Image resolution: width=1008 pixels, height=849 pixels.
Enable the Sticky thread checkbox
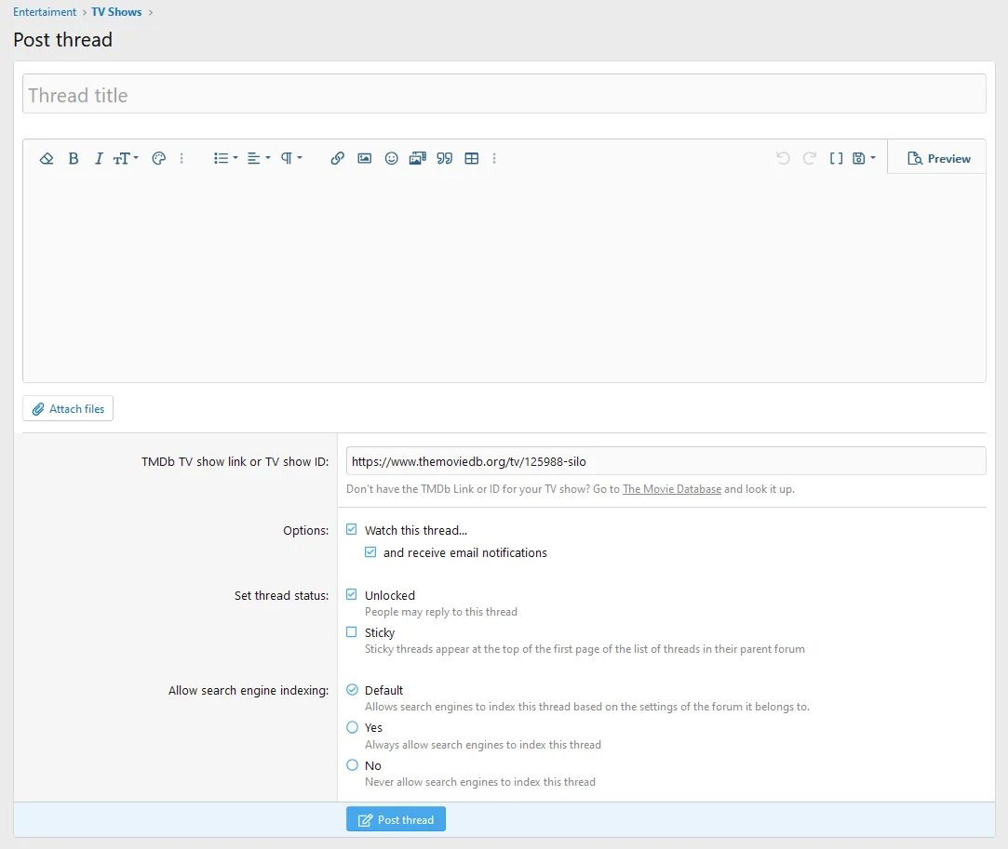pos(352,632)
